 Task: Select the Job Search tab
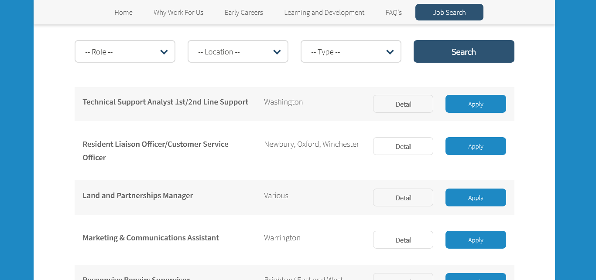449,12
